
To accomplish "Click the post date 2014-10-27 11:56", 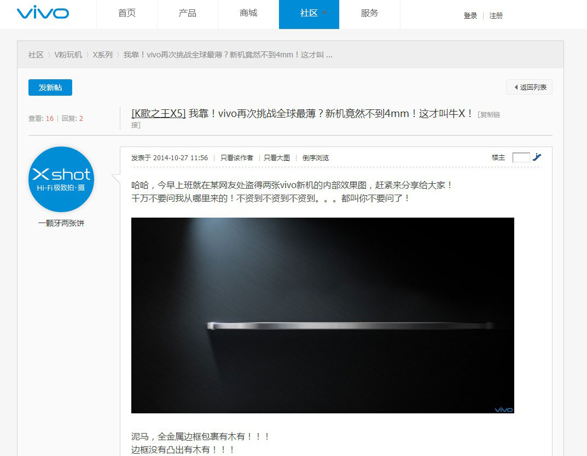I will (x=181, y=158).
